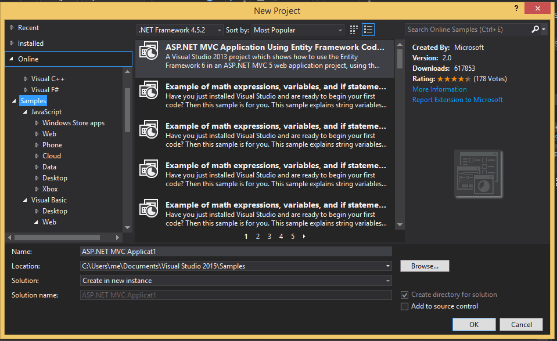The image size is (557, 341).
Task: Enable Add to source control checkbox
Action: point(405,306)
